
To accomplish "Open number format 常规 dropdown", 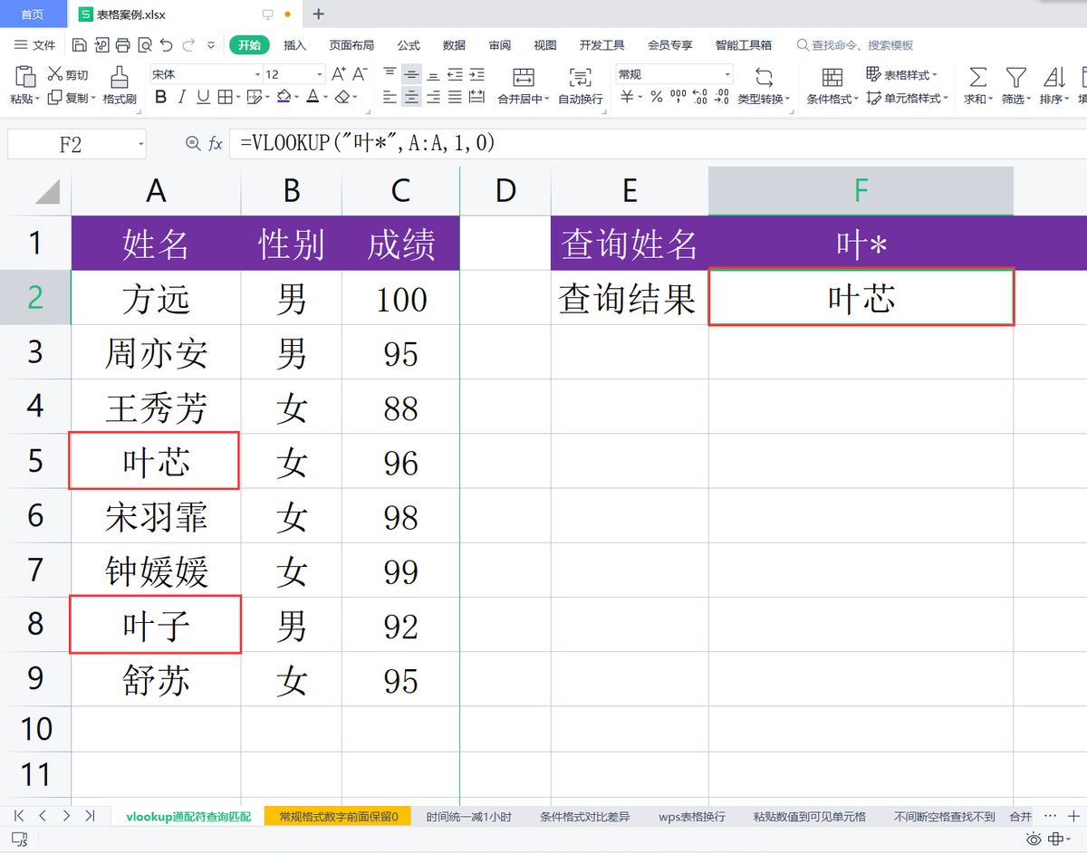I will [x=727, y=74].
